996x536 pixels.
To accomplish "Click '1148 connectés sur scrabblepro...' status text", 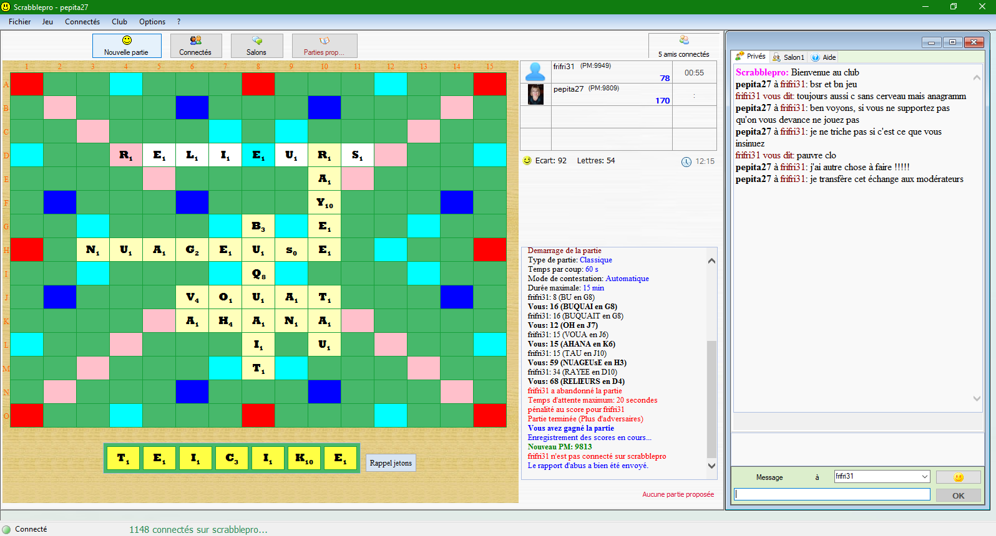I will pyautogui.click(x=198, y=530).
